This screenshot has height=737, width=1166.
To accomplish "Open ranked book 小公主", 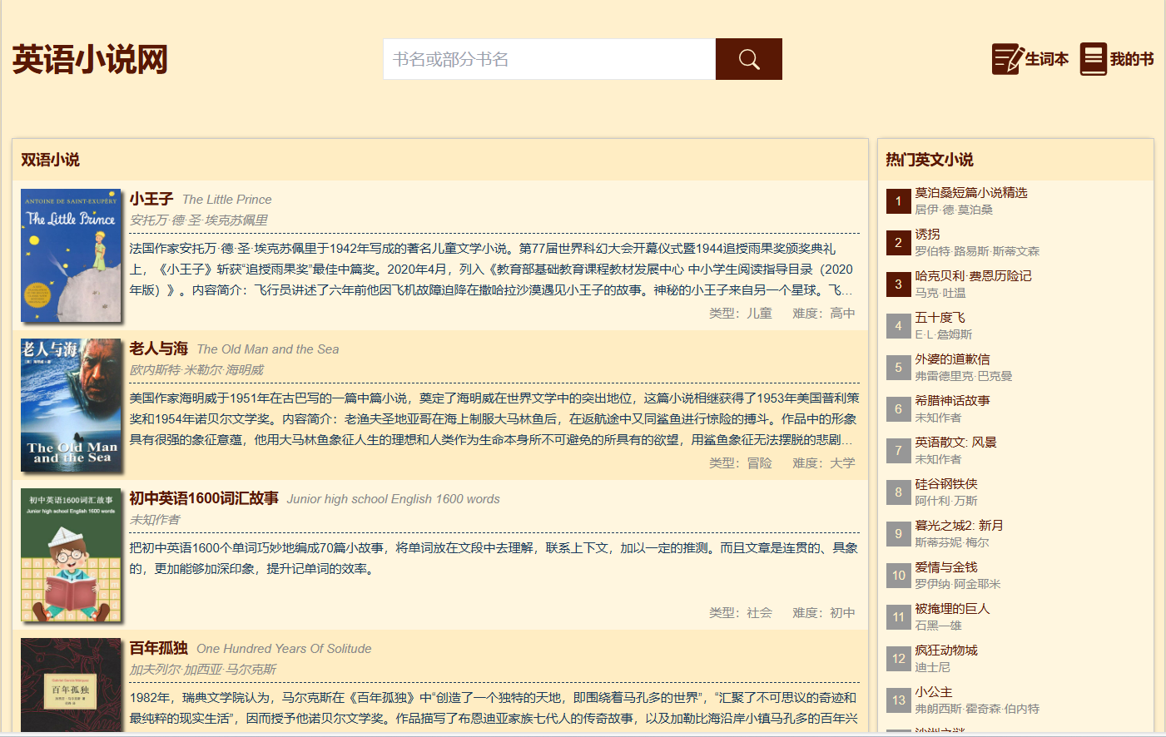I will pos(934,691).
